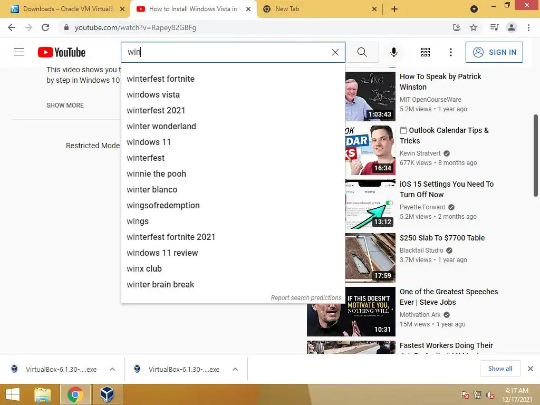Screen dimensions: 540x405
Task: Open the tab search dropdown circle
Action: [x=474, y=9]
